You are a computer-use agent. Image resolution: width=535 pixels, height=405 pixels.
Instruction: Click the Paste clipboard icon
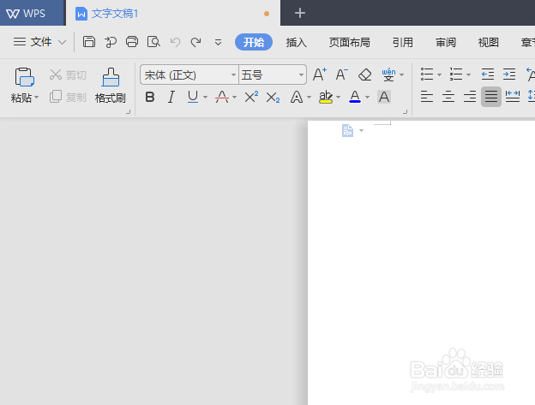(x=24, y=77)
